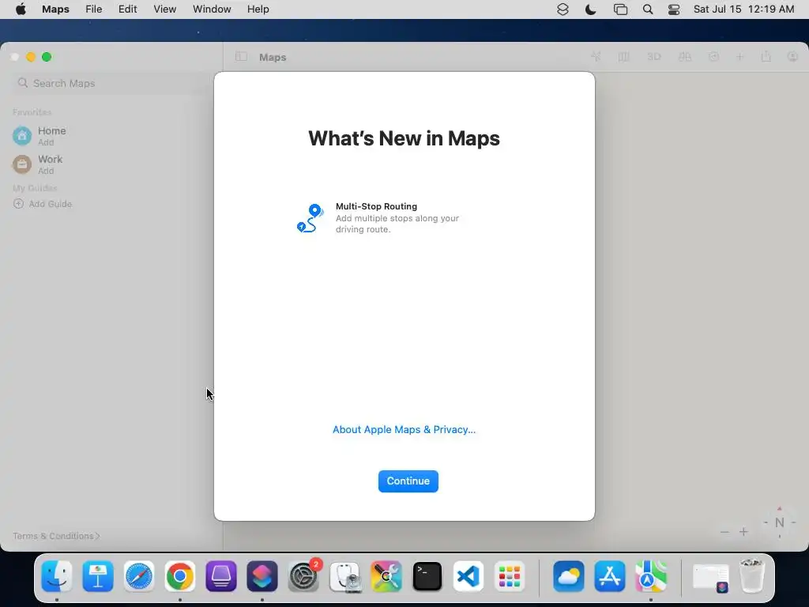Viewport: 809px width, 607px height.
Task: Click the Continue button
Action: [x=408, y=481]
